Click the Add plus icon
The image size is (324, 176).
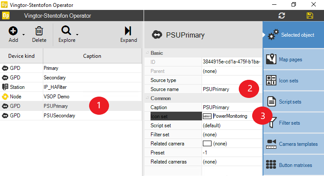13,31
